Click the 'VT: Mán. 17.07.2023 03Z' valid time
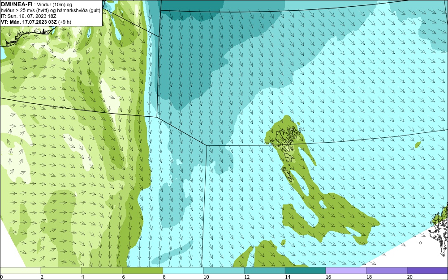This screenshot has width=448, height=280. (29, 22)
